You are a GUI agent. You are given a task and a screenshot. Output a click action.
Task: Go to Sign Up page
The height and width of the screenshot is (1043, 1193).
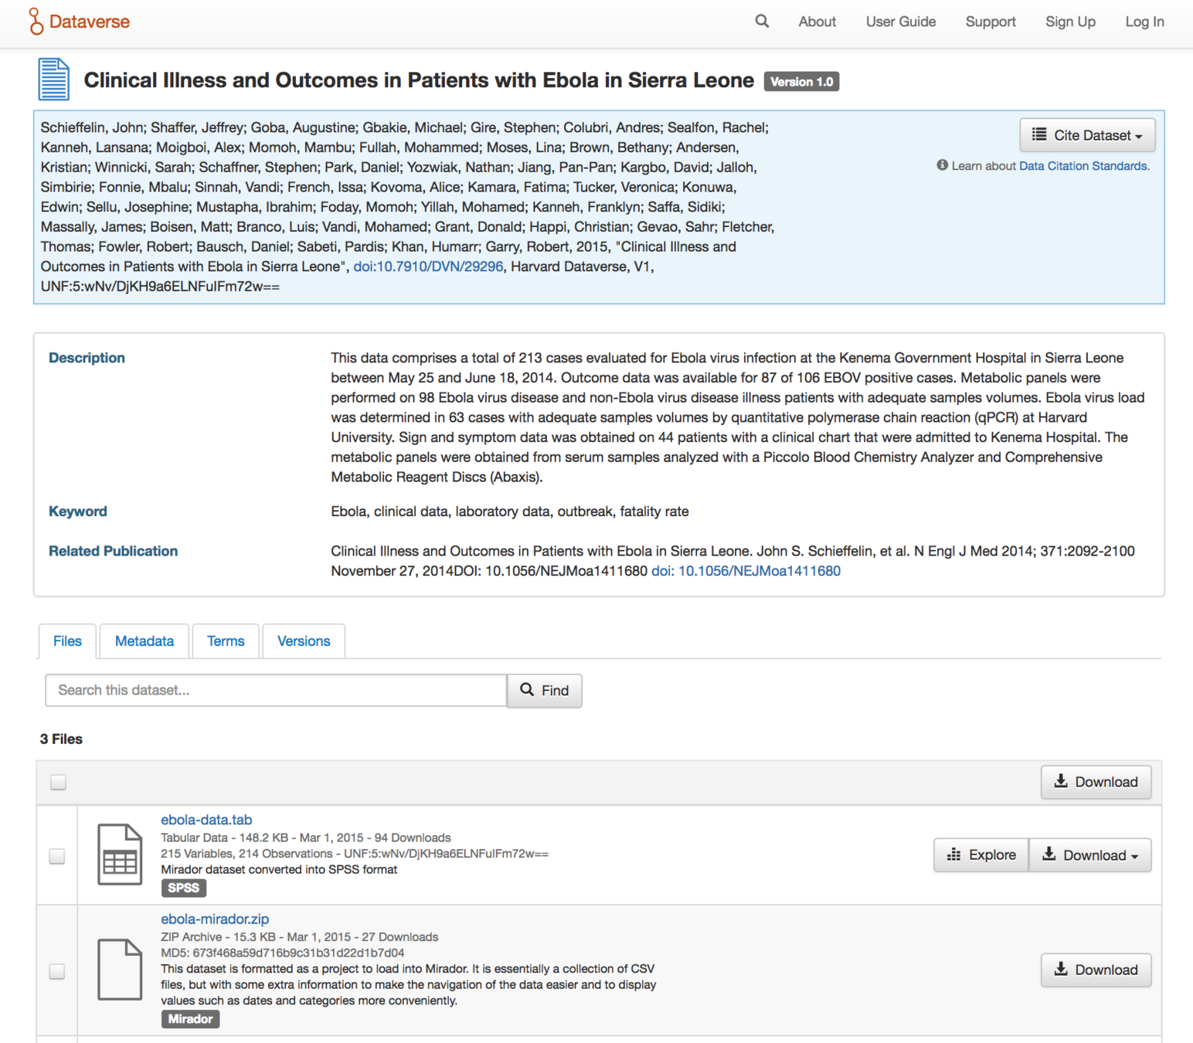1070,22
